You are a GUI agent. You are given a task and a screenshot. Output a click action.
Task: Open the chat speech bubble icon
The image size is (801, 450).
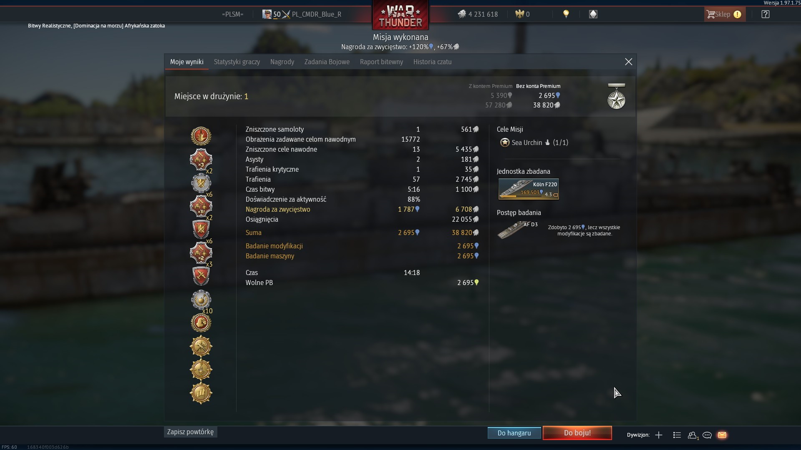(707, 435)
